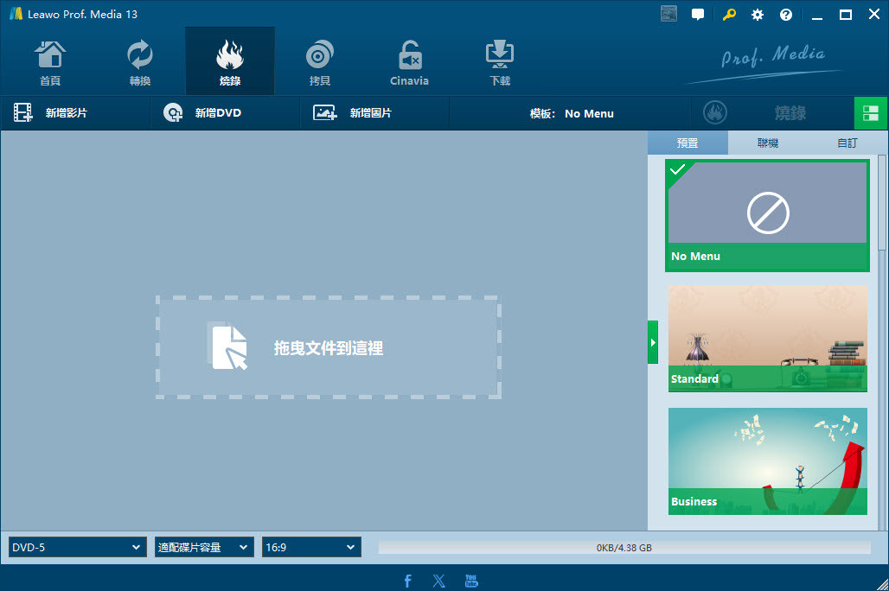Open the 下載 download module

[499, 62]
